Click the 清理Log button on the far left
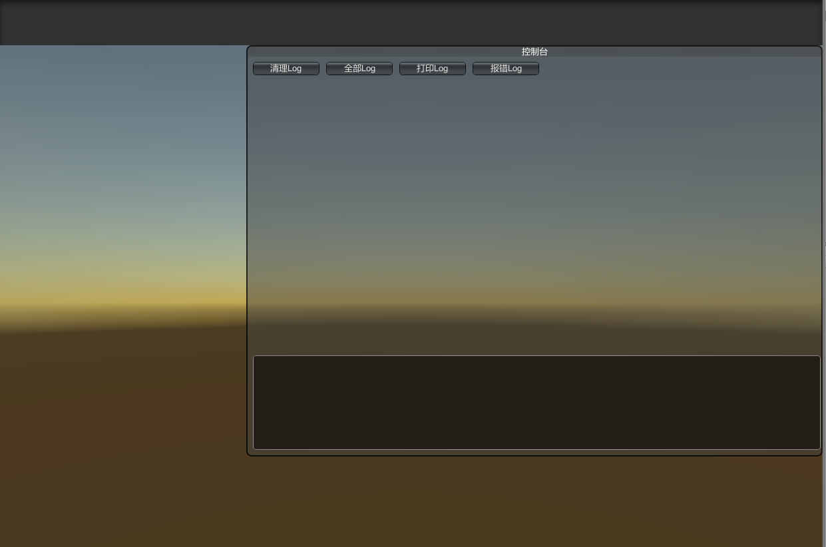The width and height of the screenshot is (826, 547). pos(286,69)
